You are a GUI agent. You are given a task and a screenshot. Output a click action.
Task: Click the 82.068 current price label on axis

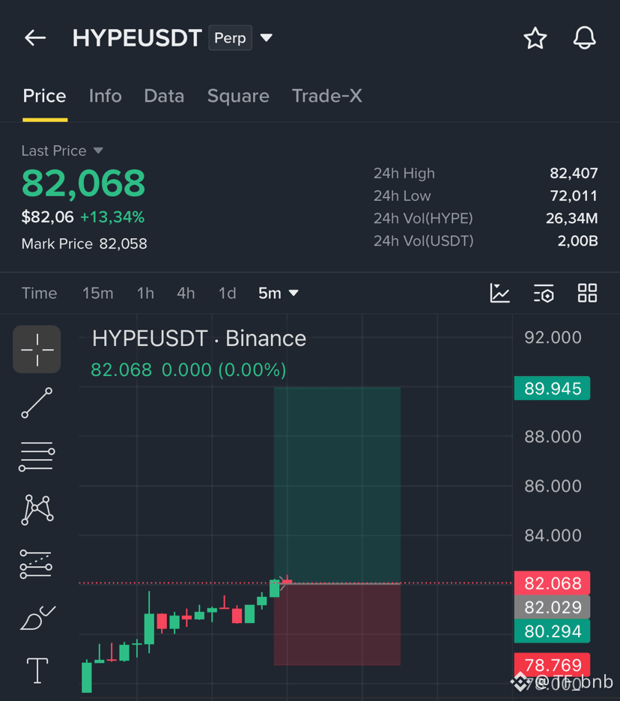click(552, 583)
